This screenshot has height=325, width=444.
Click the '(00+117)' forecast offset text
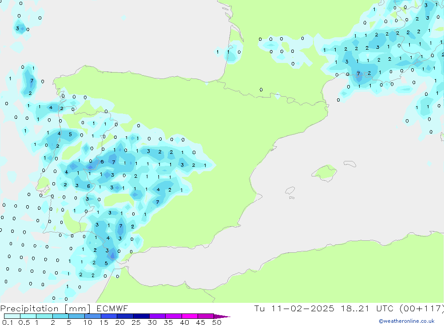[422, 309]
